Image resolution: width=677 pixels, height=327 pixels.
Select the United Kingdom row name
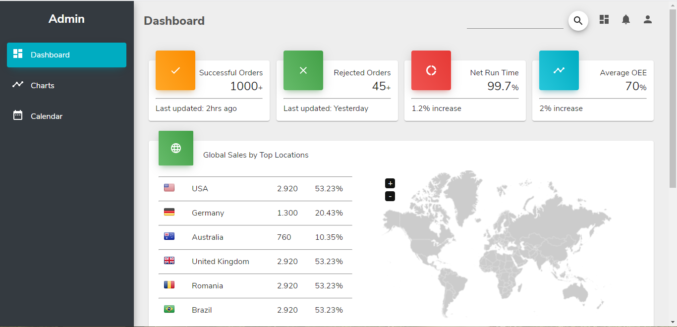[221, 262]
